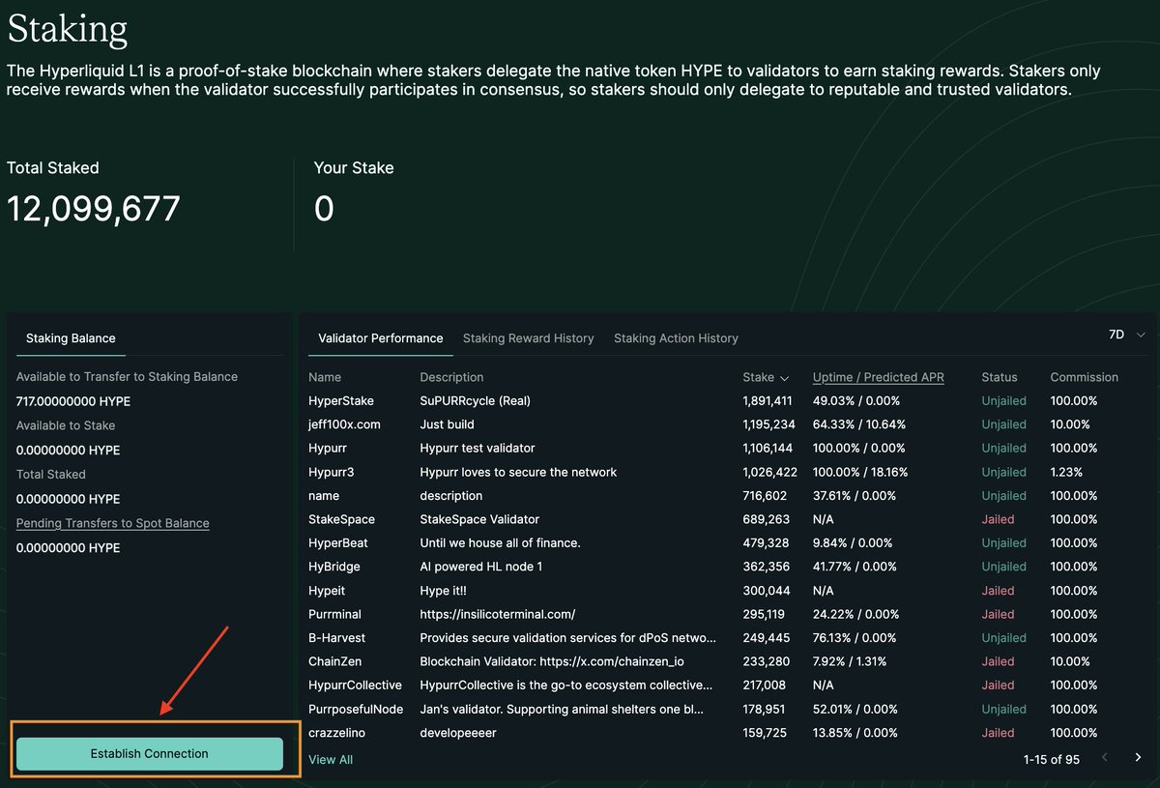Switch to the Staking Reward History tab
This screenshot has width=1160, height=788.
[528, 338]
